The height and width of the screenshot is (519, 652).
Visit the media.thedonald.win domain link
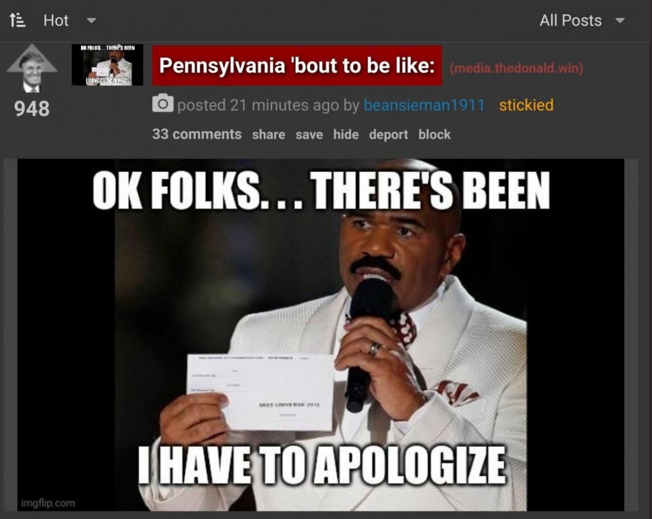click(x=516, y=69)
